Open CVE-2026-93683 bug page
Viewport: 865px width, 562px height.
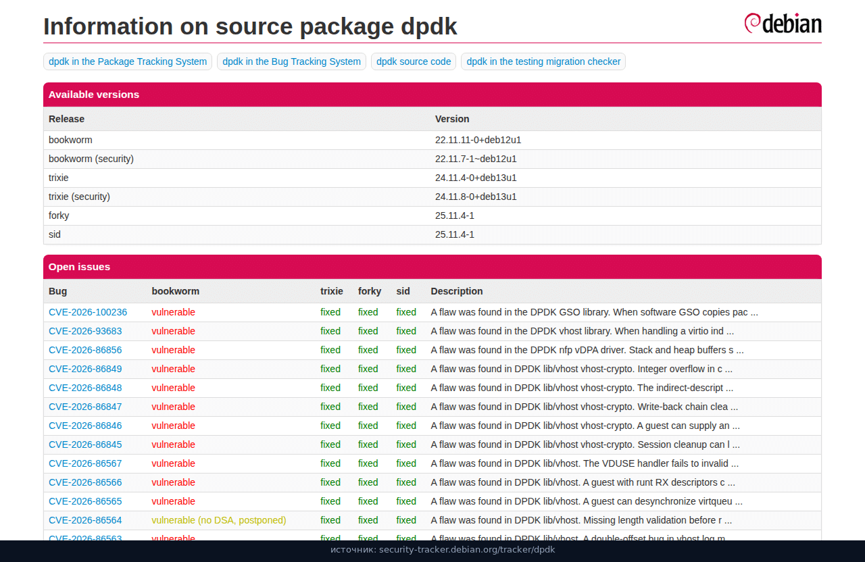click(85, 331)
